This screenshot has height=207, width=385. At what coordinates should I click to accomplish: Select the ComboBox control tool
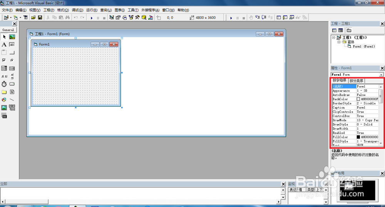point(4,68)
